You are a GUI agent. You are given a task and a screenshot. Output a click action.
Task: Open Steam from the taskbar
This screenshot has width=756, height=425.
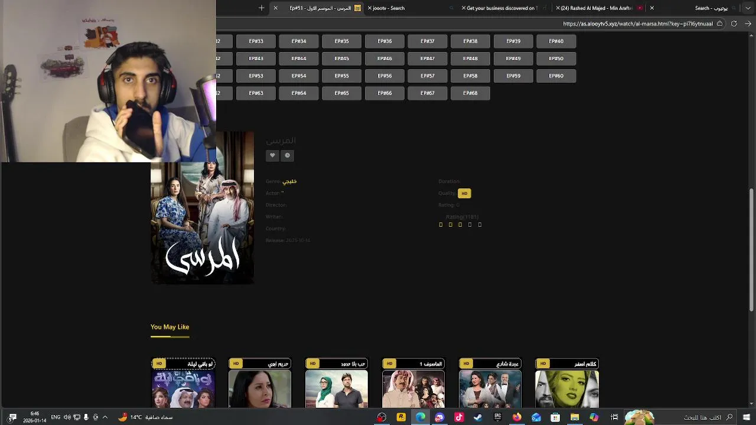478,417
